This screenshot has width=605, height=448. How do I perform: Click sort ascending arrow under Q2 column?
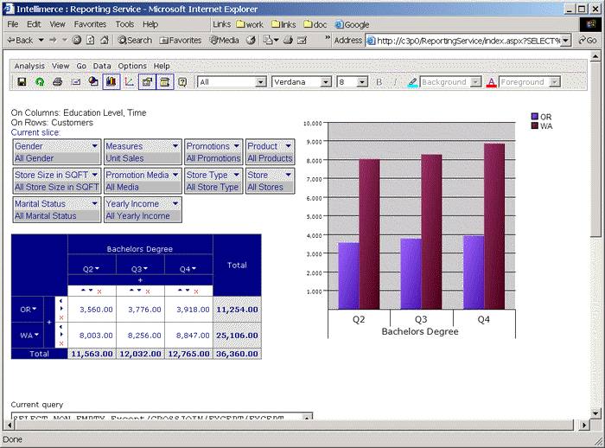tap(83, 290)
